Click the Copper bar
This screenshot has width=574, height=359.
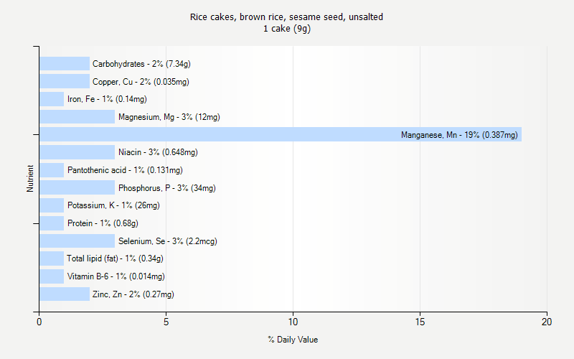coord(65,81)
